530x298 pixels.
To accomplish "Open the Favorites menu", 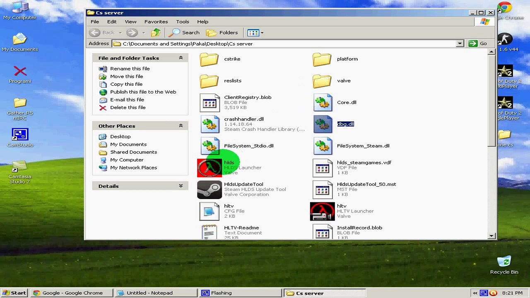I will 156,22.
